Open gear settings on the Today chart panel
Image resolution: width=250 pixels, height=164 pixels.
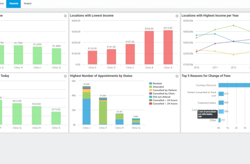pyautogui.click(x=65, y=76)
